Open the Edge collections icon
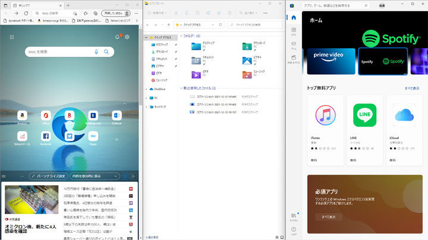This screenshot has width=428, height=240. [x=95, y=13]
